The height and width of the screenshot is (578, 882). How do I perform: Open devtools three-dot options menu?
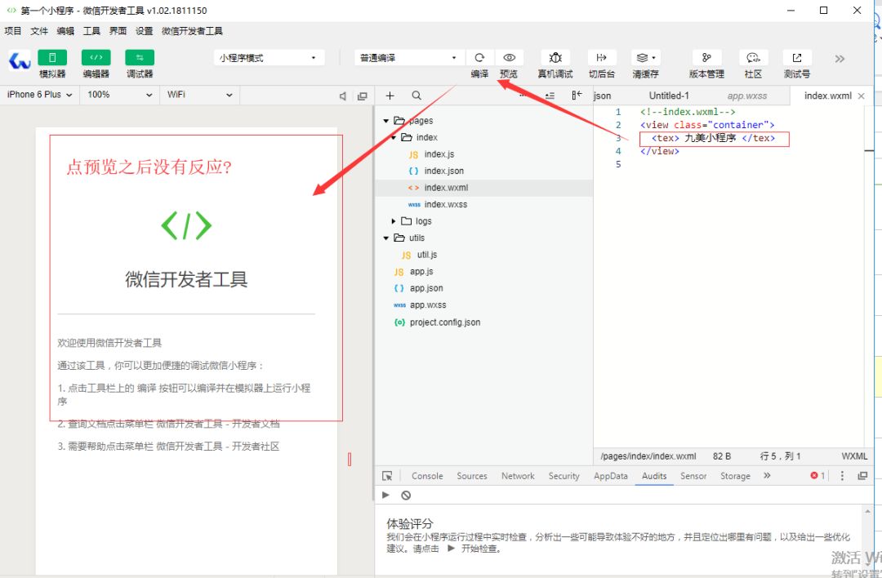(842, 476)
